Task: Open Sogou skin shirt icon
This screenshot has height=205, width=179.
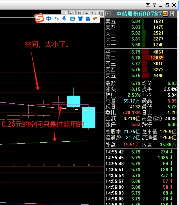Action: pyautogui.click(x=80, y=19)
